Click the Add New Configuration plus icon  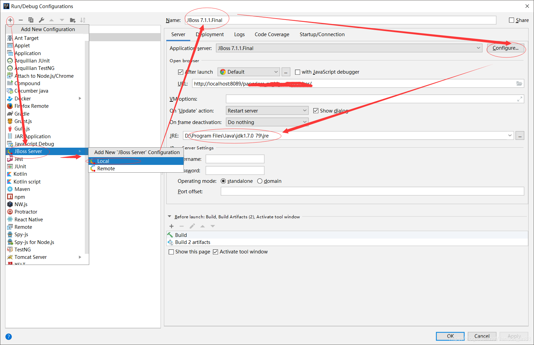(x=10, y=20)
